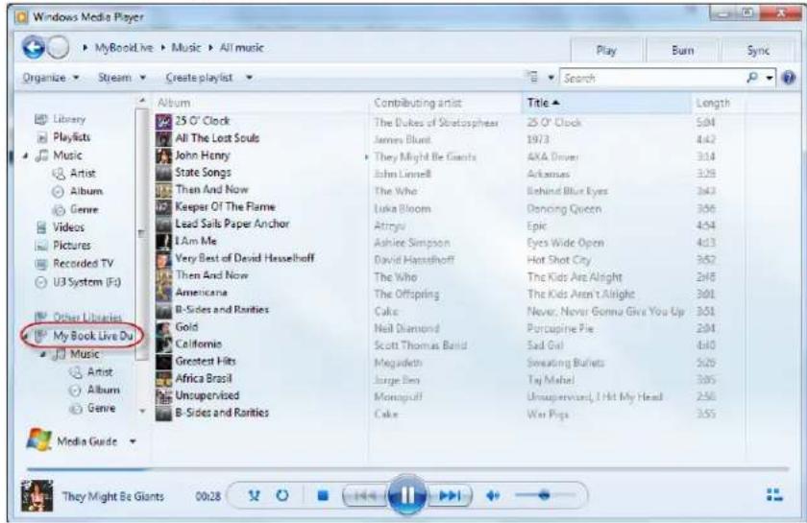Click the seek progress bar
Image resolution: width=807 pixels, height=523 pixels.
(407, 469)
